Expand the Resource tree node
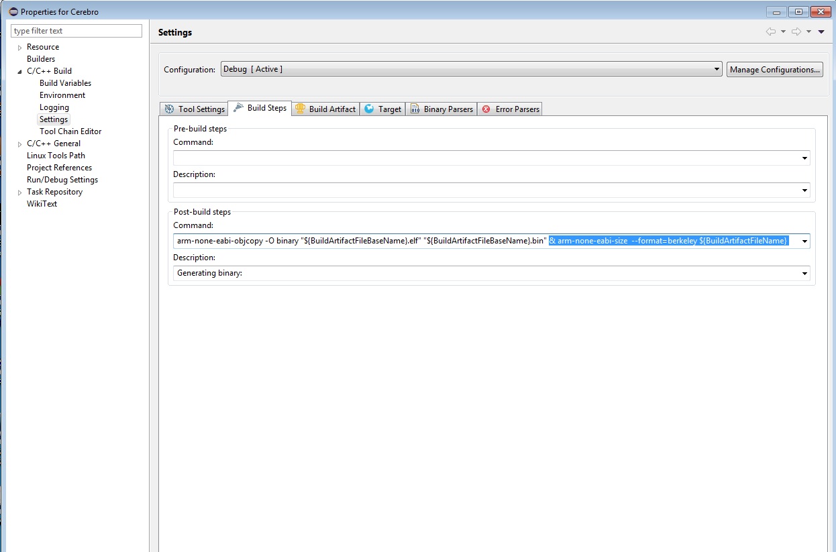This screenshot has height=552, width=836. point(19,48)
